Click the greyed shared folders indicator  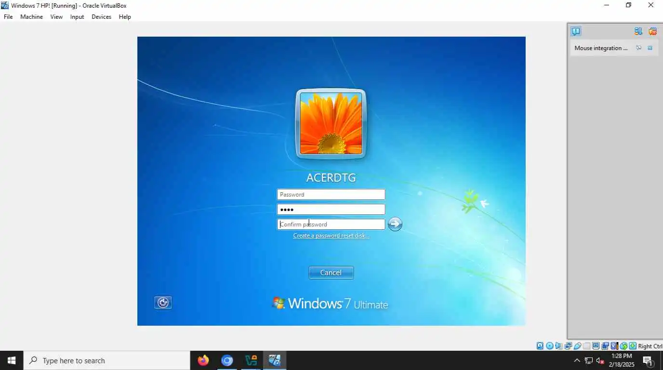(x=586, y=346)
